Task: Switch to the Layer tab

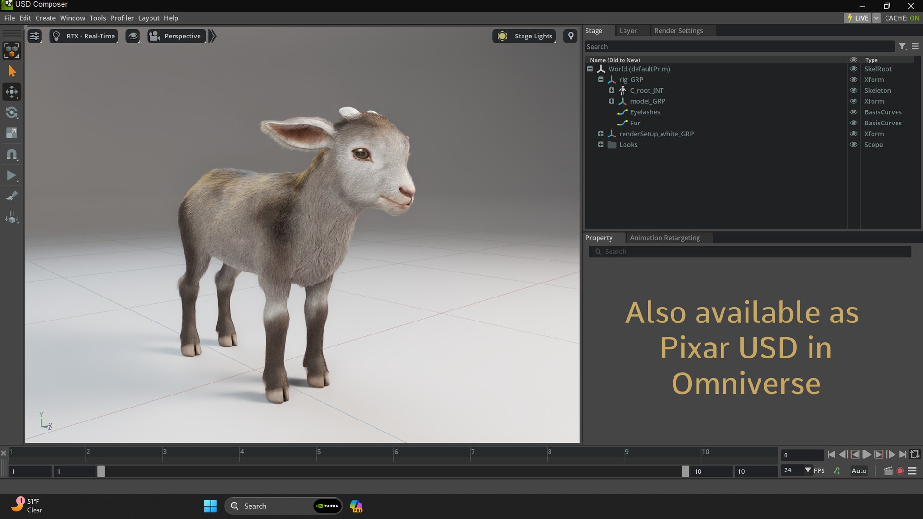Action: (628, 30)
